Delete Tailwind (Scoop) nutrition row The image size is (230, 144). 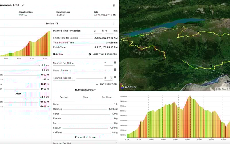(115, 77)
